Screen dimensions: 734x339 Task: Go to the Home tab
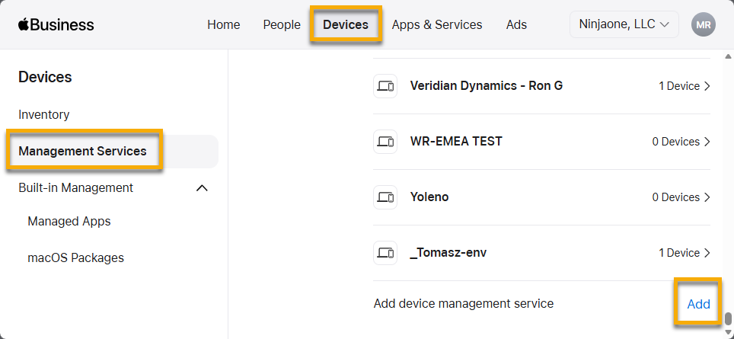(224, 25)
